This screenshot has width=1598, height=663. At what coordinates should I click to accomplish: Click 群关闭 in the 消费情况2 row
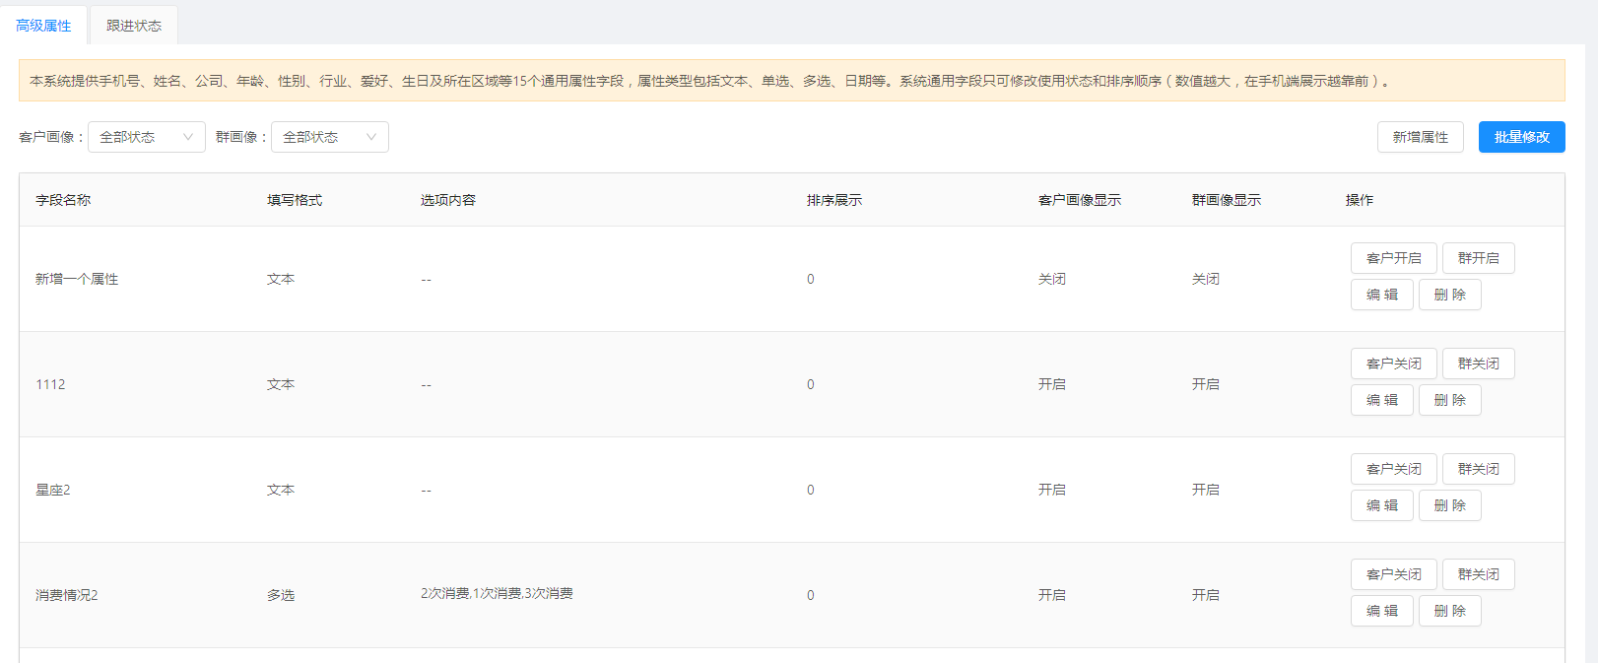[x=1479, y=574]
